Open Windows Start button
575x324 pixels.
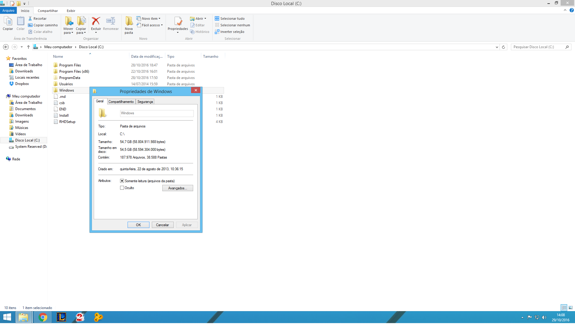click(7, 317)
